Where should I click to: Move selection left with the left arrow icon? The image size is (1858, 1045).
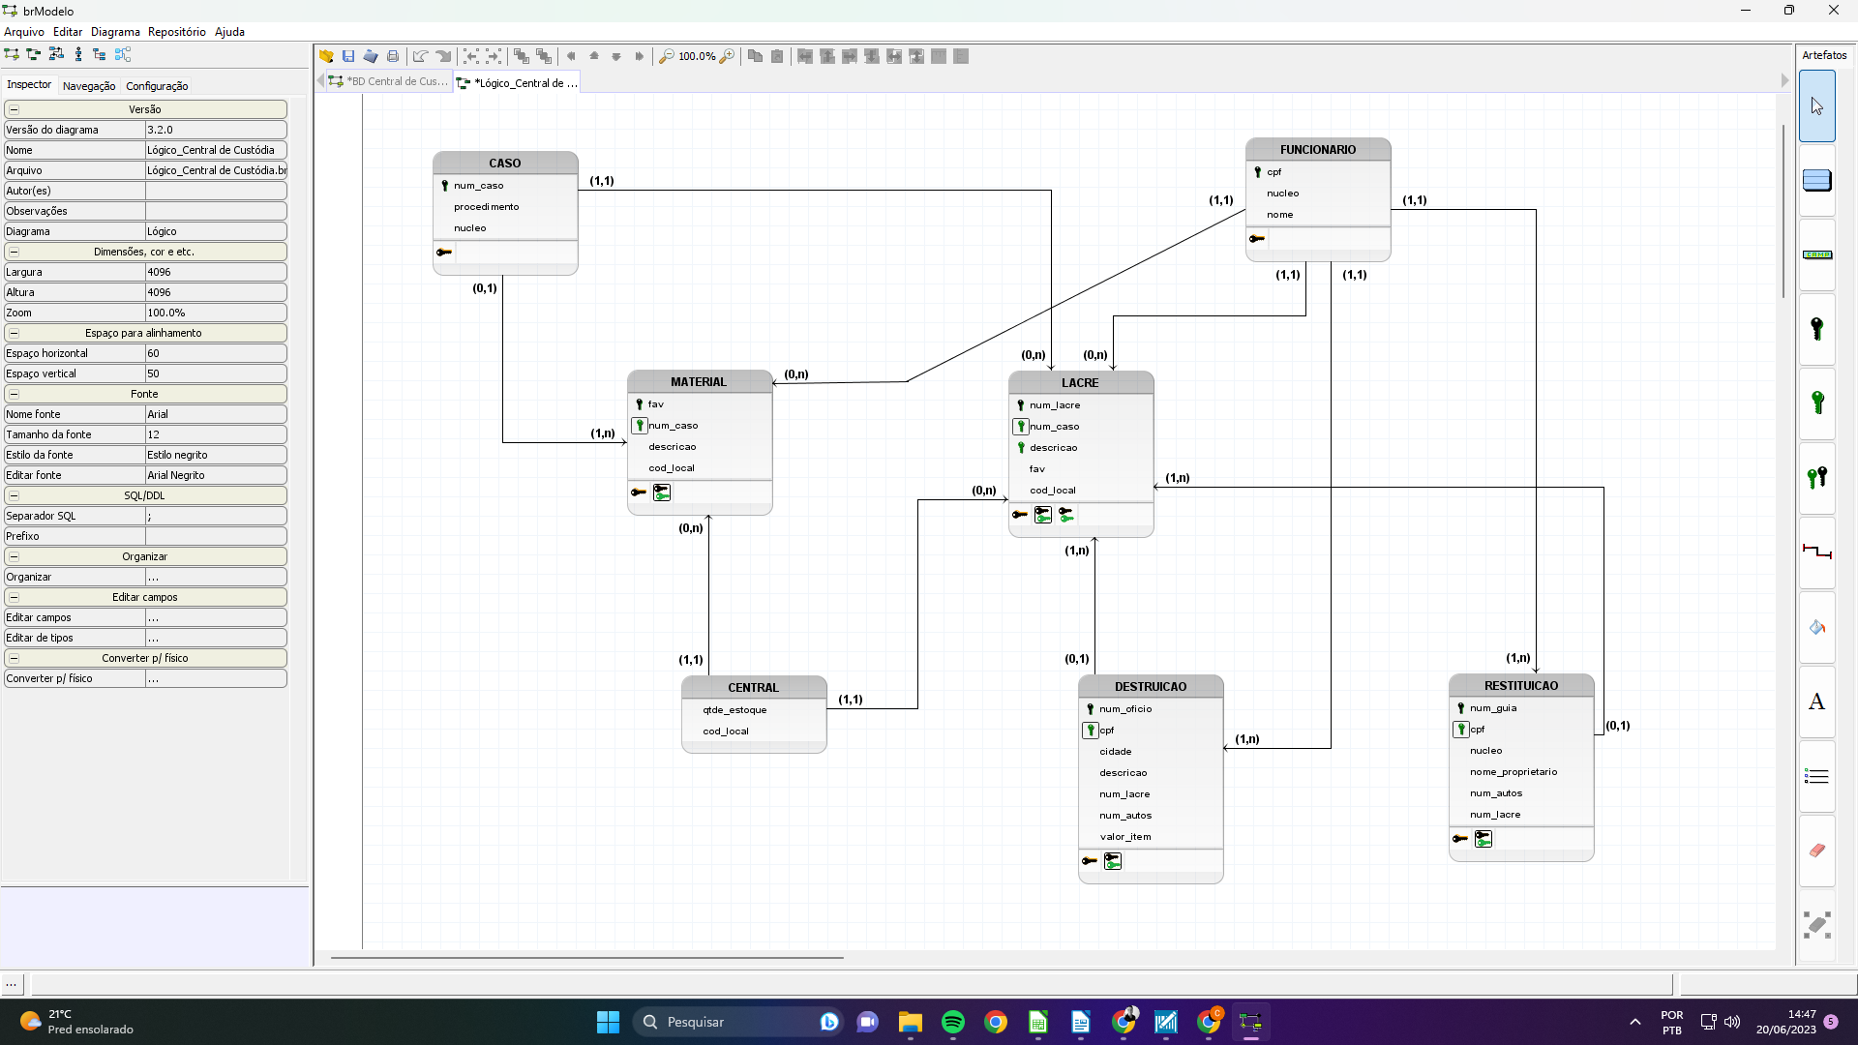(x=571, y=56)
